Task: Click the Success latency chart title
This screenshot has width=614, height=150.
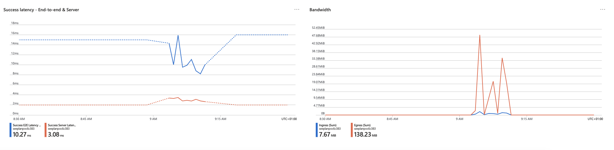Action: (41, 10)
